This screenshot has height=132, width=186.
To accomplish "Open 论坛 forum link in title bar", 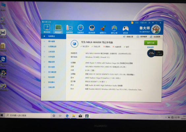I will point(137,22).
